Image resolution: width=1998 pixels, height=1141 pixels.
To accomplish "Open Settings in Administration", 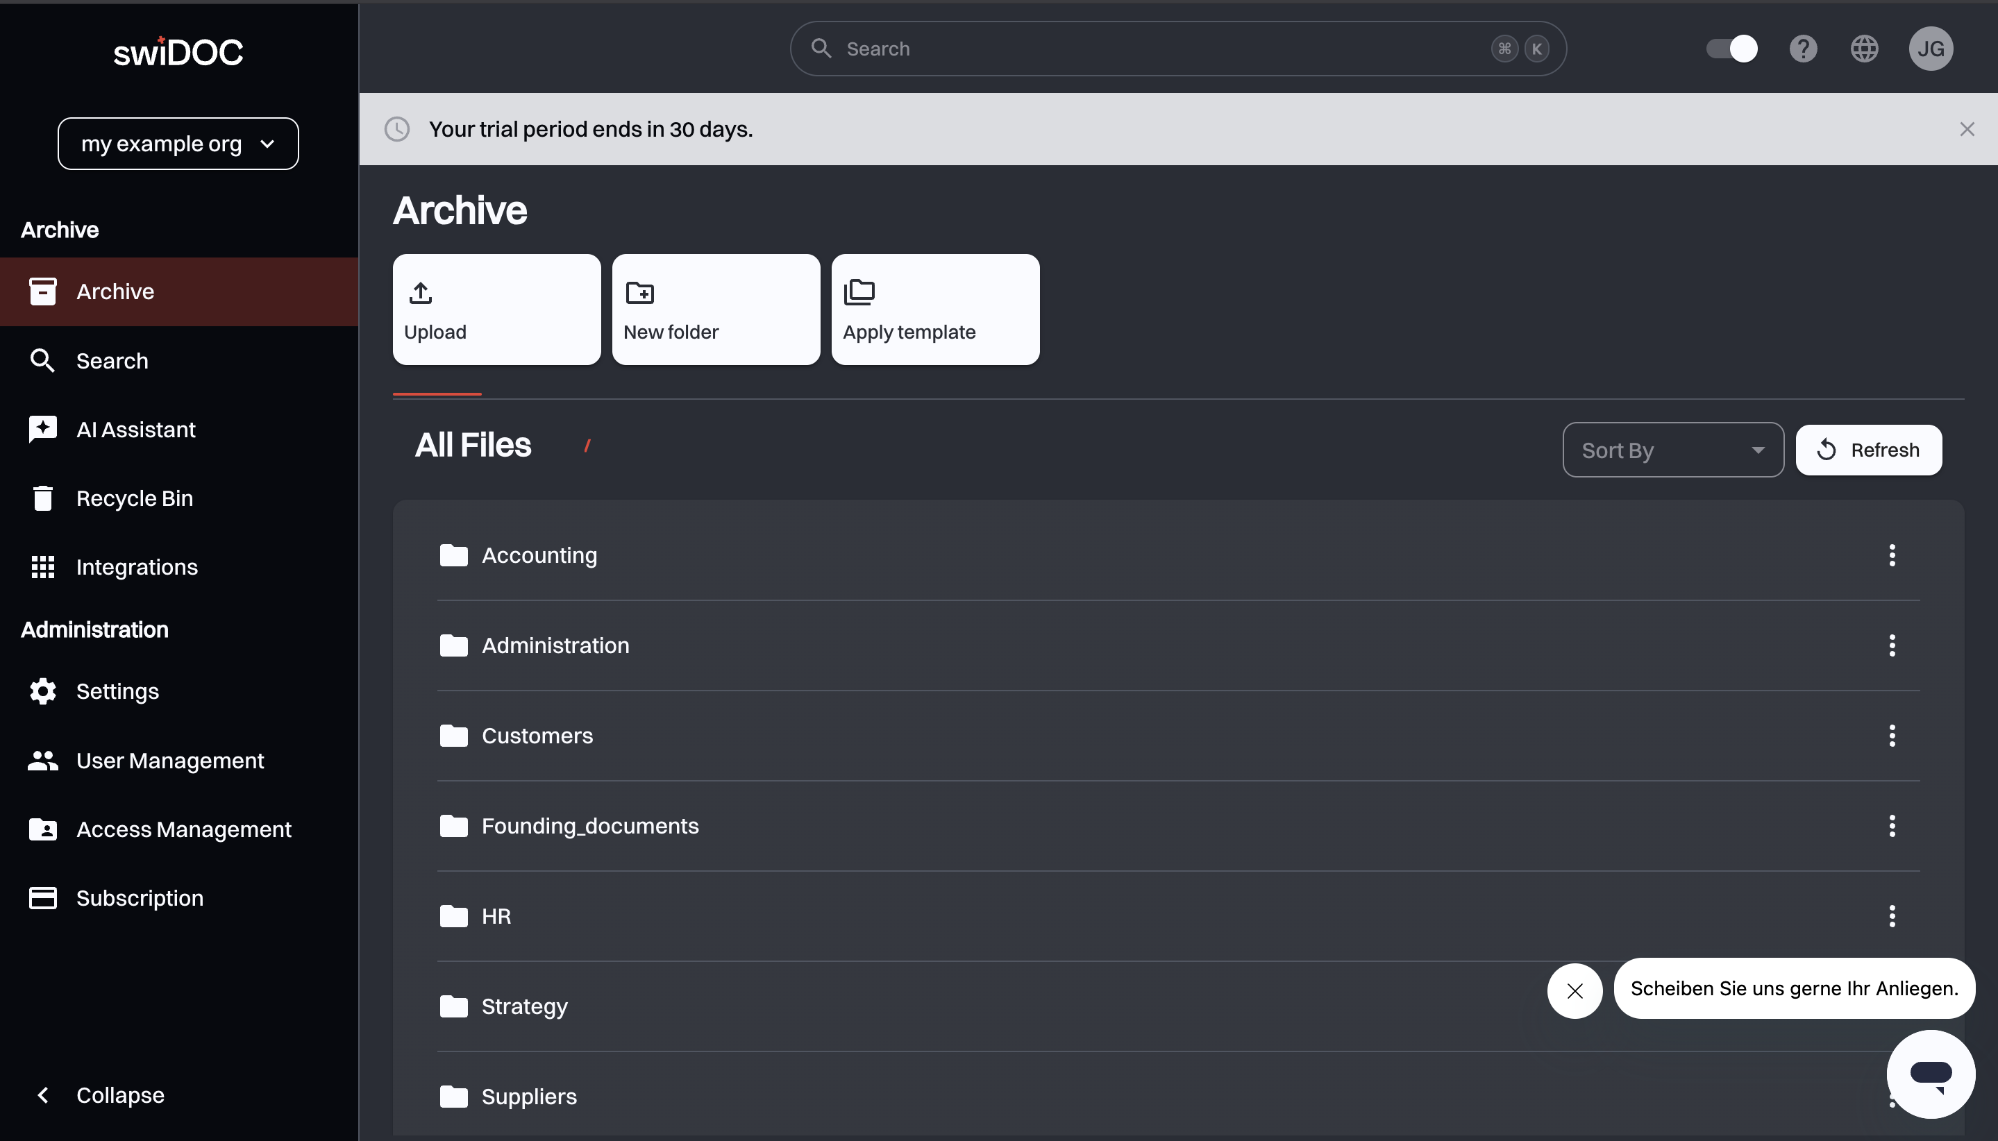I will [x=178, y=691].
